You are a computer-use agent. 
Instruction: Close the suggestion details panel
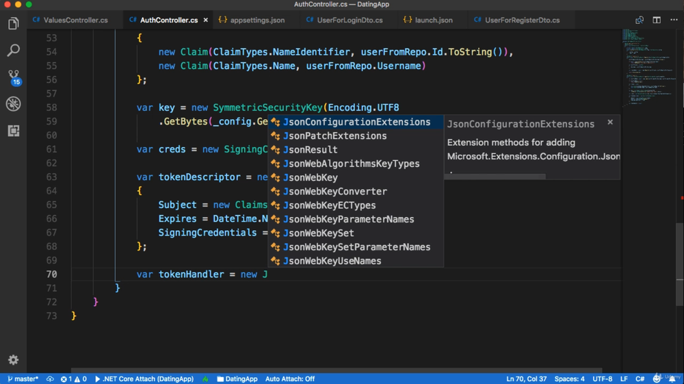point(610,122)
